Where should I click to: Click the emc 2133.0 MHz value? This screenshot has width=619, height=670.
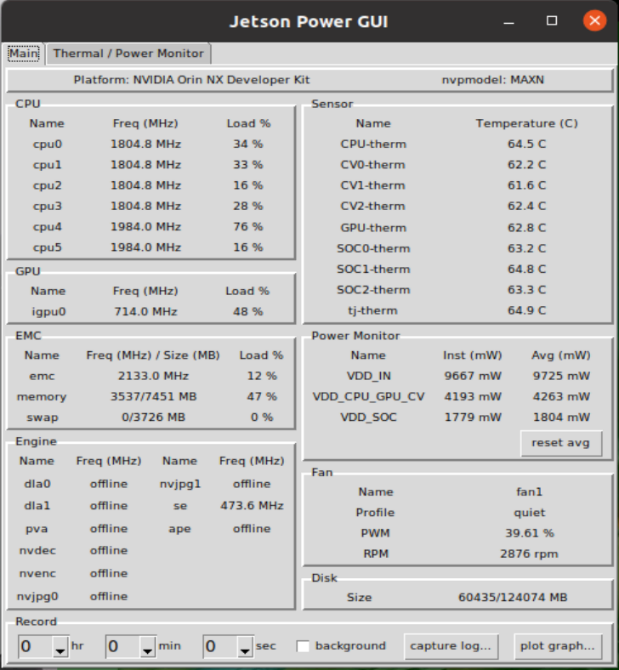coord(153,376)
